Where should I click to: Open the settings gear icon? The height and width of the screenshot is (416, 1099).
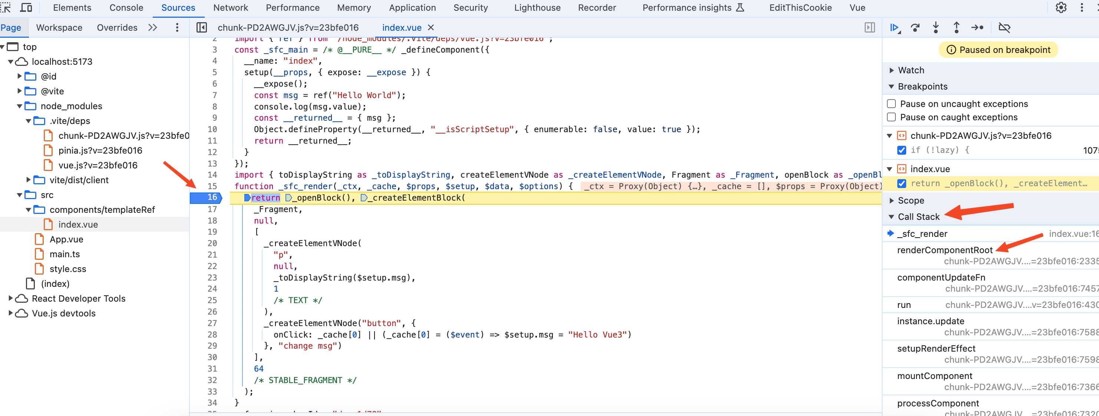1063,8
